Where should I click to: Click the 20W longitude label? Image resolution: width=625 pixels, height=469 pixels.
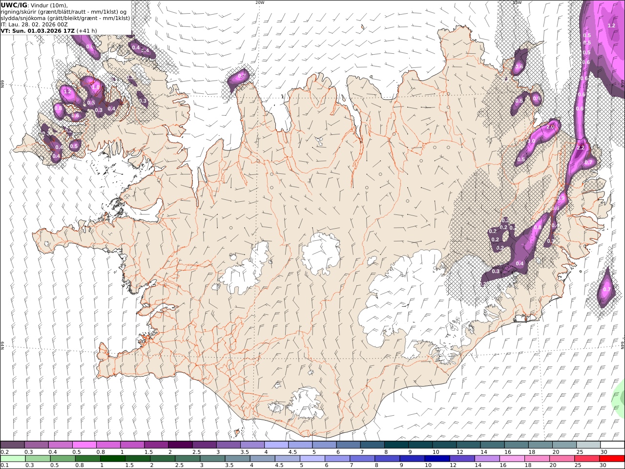point(260,2)
